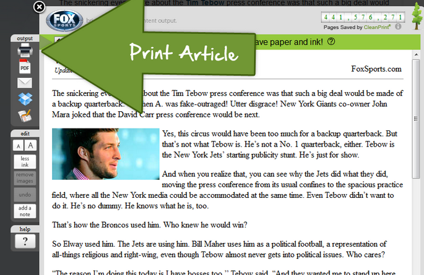424x275 pixels.
Task: Open the notepad and pencil document icon
Action: tap(25, 116)
